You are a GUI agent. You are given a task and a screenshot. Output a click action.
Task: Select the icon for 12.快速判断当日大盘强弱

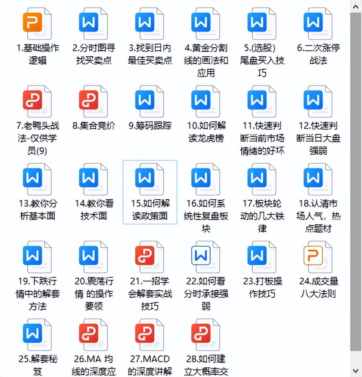[318, 101]
